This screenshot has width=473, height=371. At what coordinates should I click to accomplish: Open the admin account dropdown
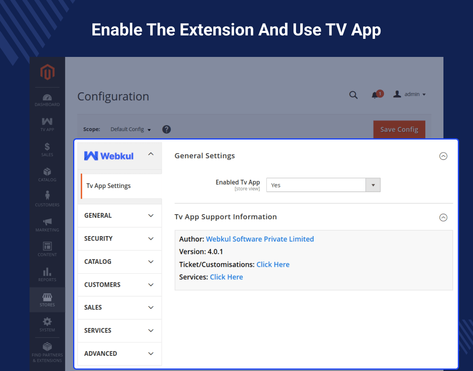[x=409, y=94]
